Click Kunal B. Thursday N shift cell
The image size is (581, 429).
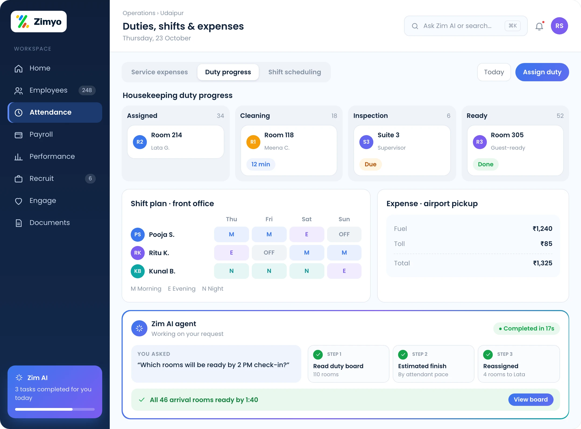231,271
